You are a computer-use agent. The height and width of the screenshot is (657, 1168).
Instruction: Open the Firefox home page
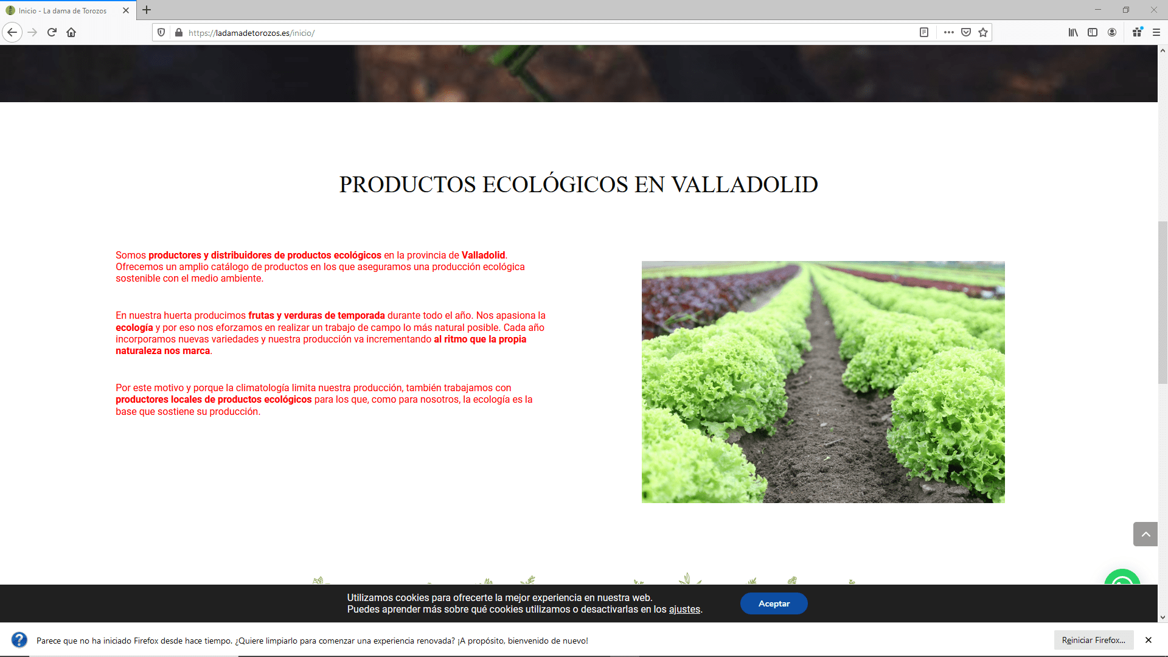[x=71, y=32]
